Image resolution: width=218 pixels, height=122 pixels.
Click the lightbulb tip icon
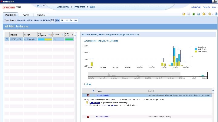tap(87, 103)
